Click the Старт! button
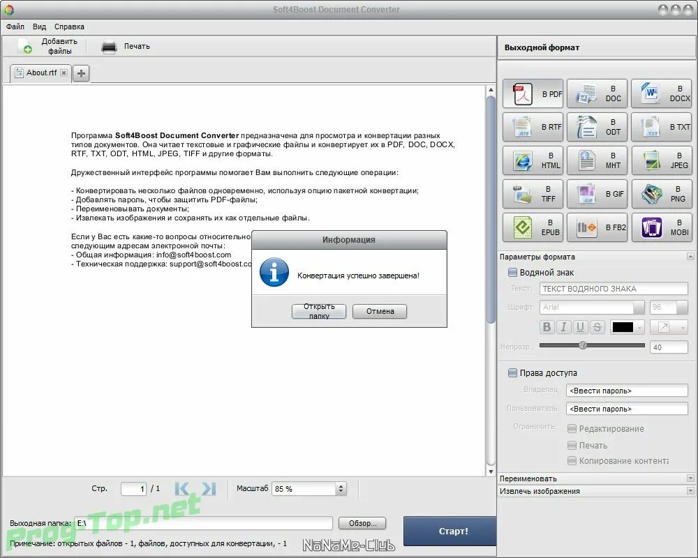Image resolution: width=698 pixels, height=558 pixels. click(x=450, y=531)
